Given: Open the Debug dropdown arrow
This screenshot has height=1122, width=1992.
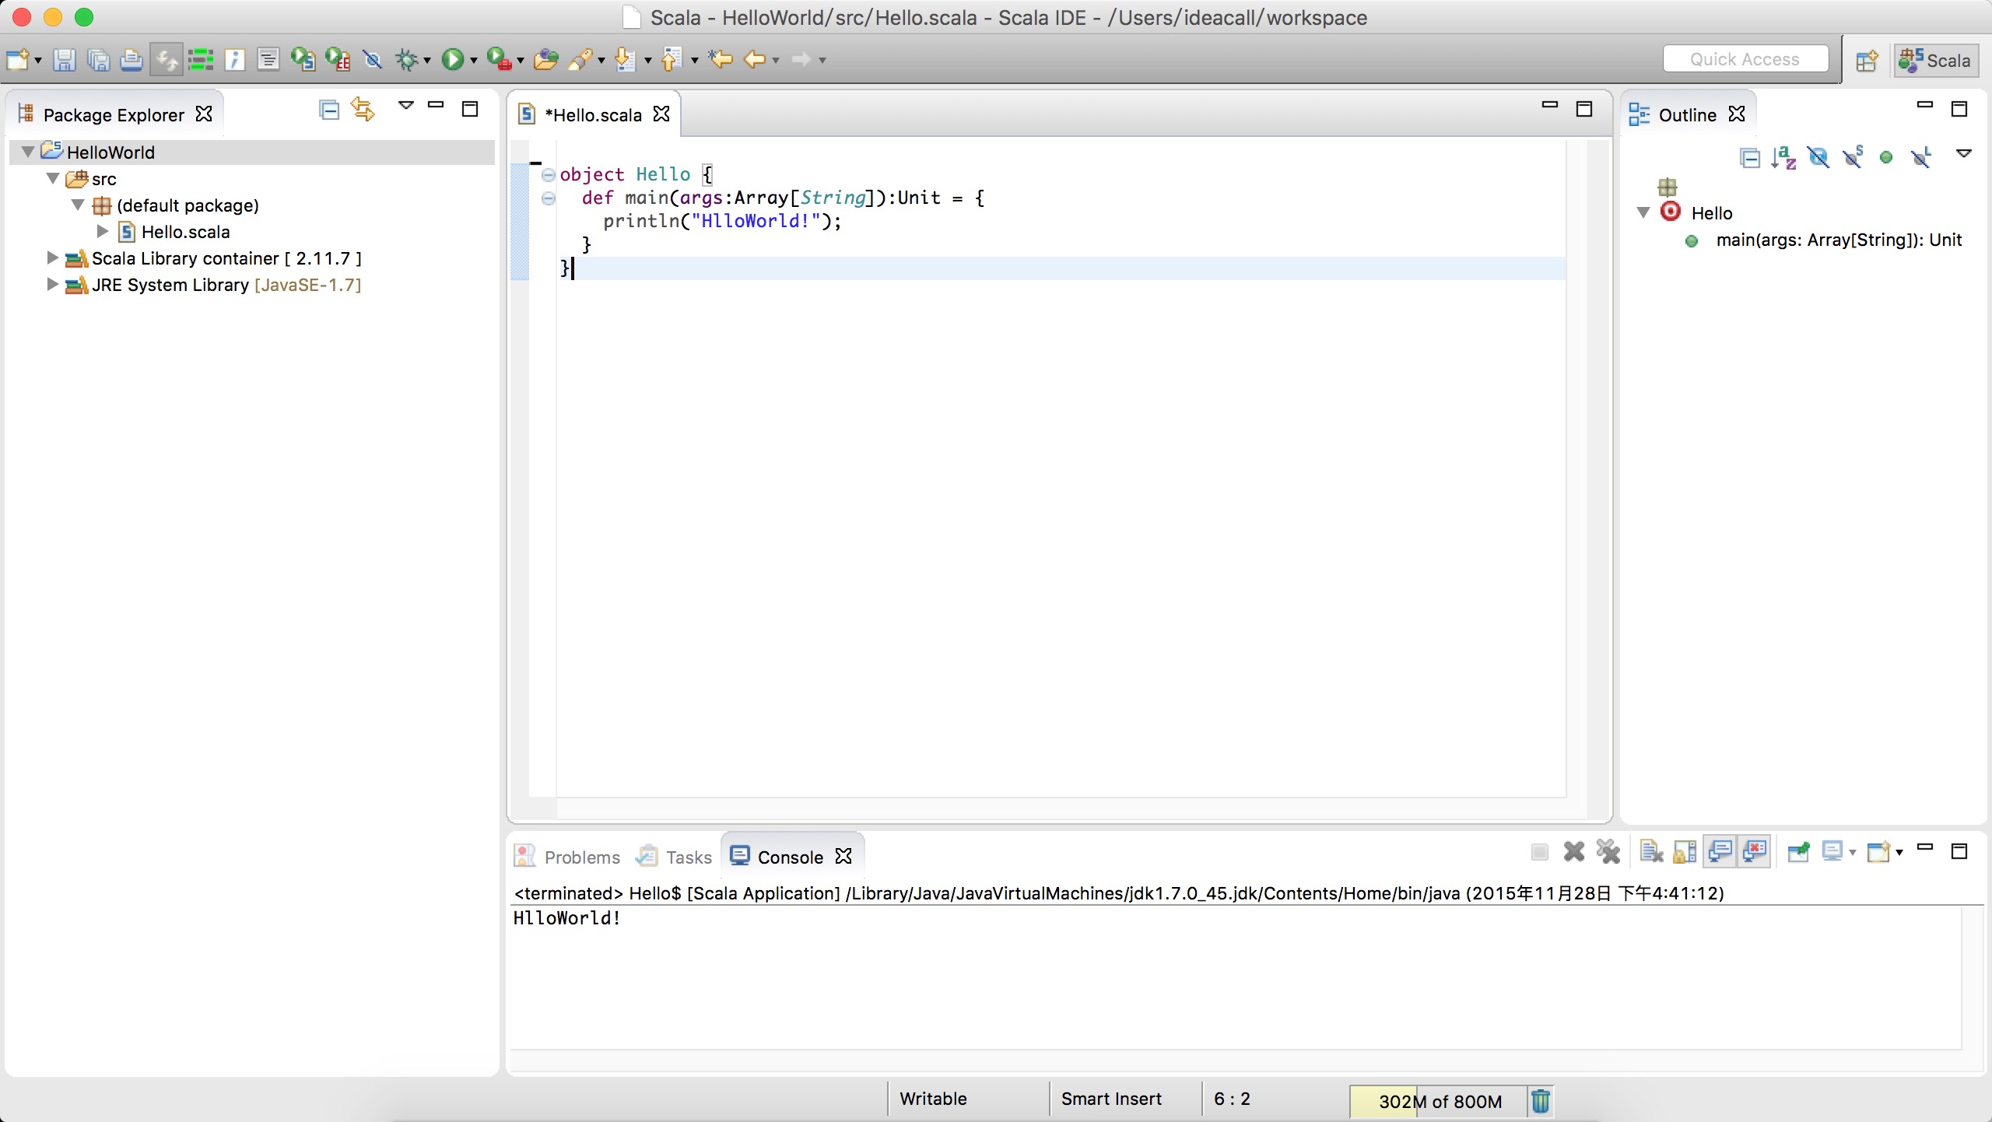Looking at the screenshot, I should [x=426, y=61].
